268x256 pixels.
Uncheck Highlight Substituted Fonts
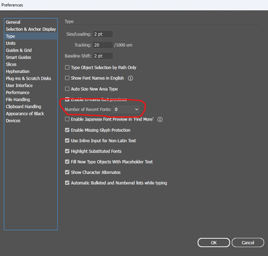(x=67, y=151)
